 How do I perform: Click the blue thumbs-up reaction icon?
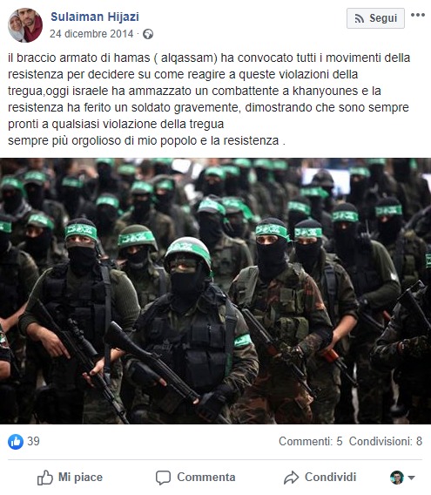16,441
